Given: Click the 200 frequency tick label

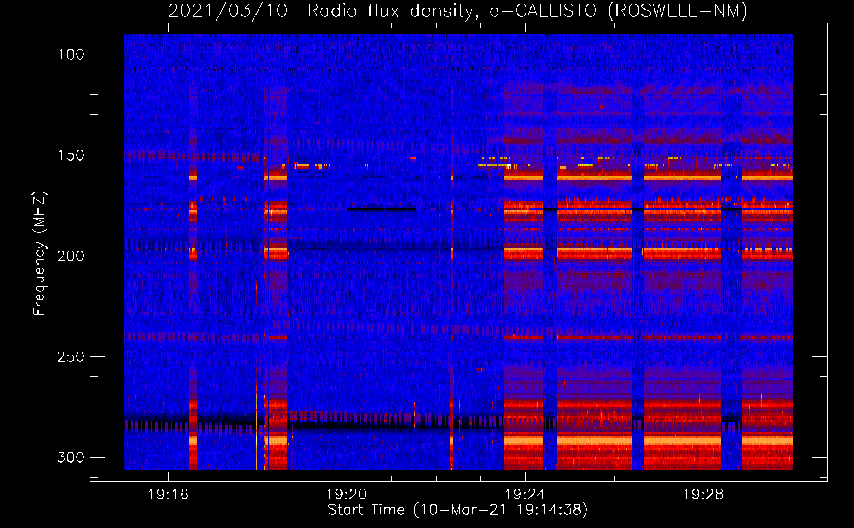Looking at the screenshot, I should tap(71, 256).
